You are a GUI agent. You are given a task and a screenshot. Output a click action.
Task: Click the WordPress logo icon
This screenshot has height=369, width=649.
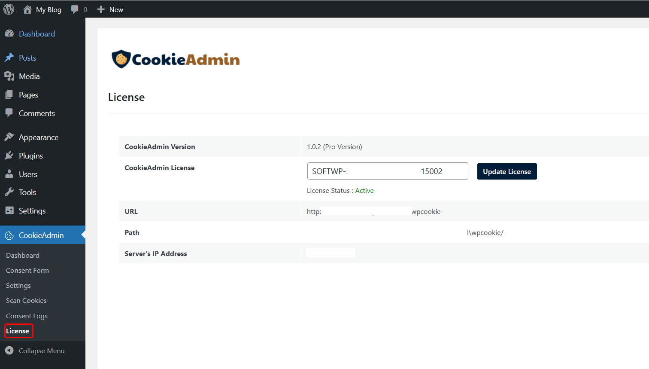pos(9,9)
